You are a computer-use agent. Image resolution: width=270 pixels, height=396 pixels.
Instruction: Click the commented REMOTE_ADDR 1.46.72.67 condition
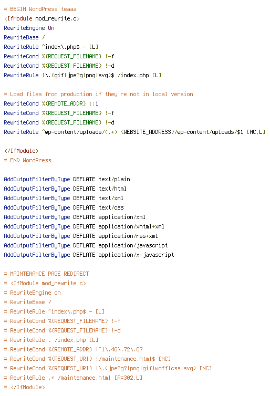[x=73, y=350]
